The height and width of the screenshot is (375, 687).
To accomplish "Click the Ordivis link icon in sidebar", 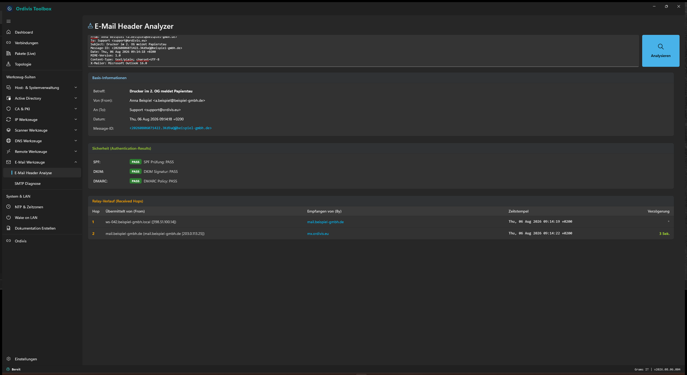I will coord(9,241).
